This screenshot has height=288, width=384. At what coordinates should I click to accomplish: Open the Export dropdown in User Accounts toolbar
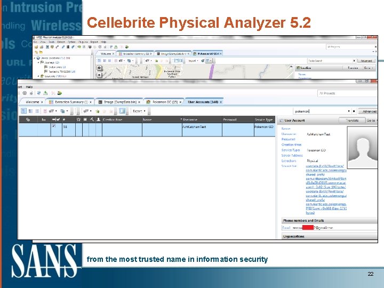[x=139, y=111]
